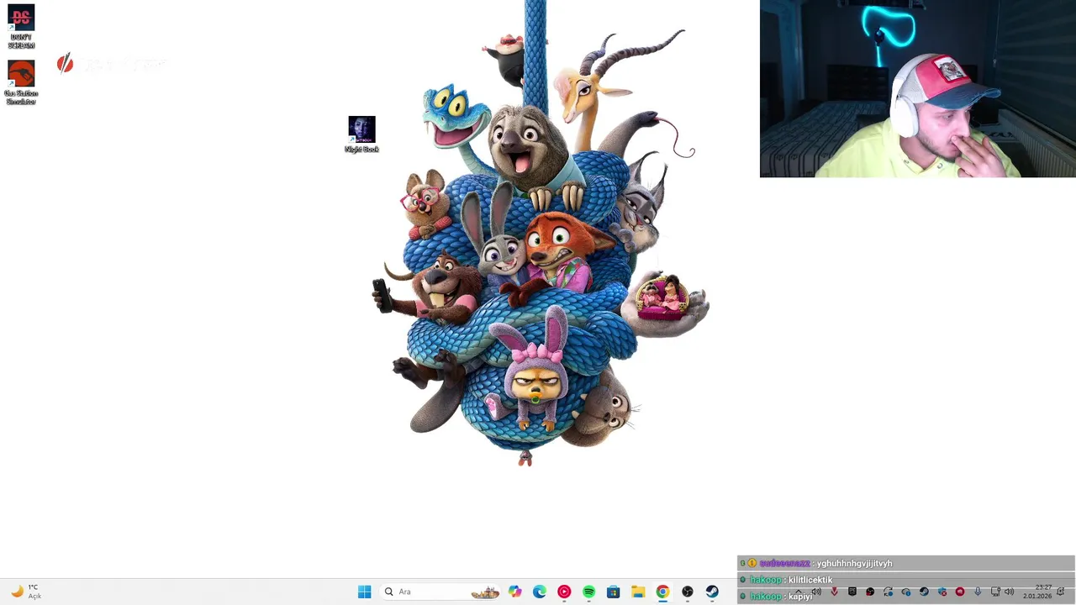Image resolution: width=1076 pixels, height=605 pixels.
Task: Click the search highlight image in search box
Action: (485, 592)
